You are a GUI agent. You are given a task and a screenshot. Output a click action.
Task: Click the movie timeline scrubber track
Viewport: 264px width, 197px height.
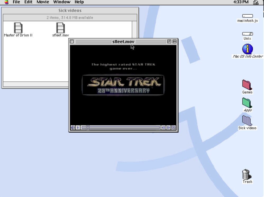click(121, 128)
